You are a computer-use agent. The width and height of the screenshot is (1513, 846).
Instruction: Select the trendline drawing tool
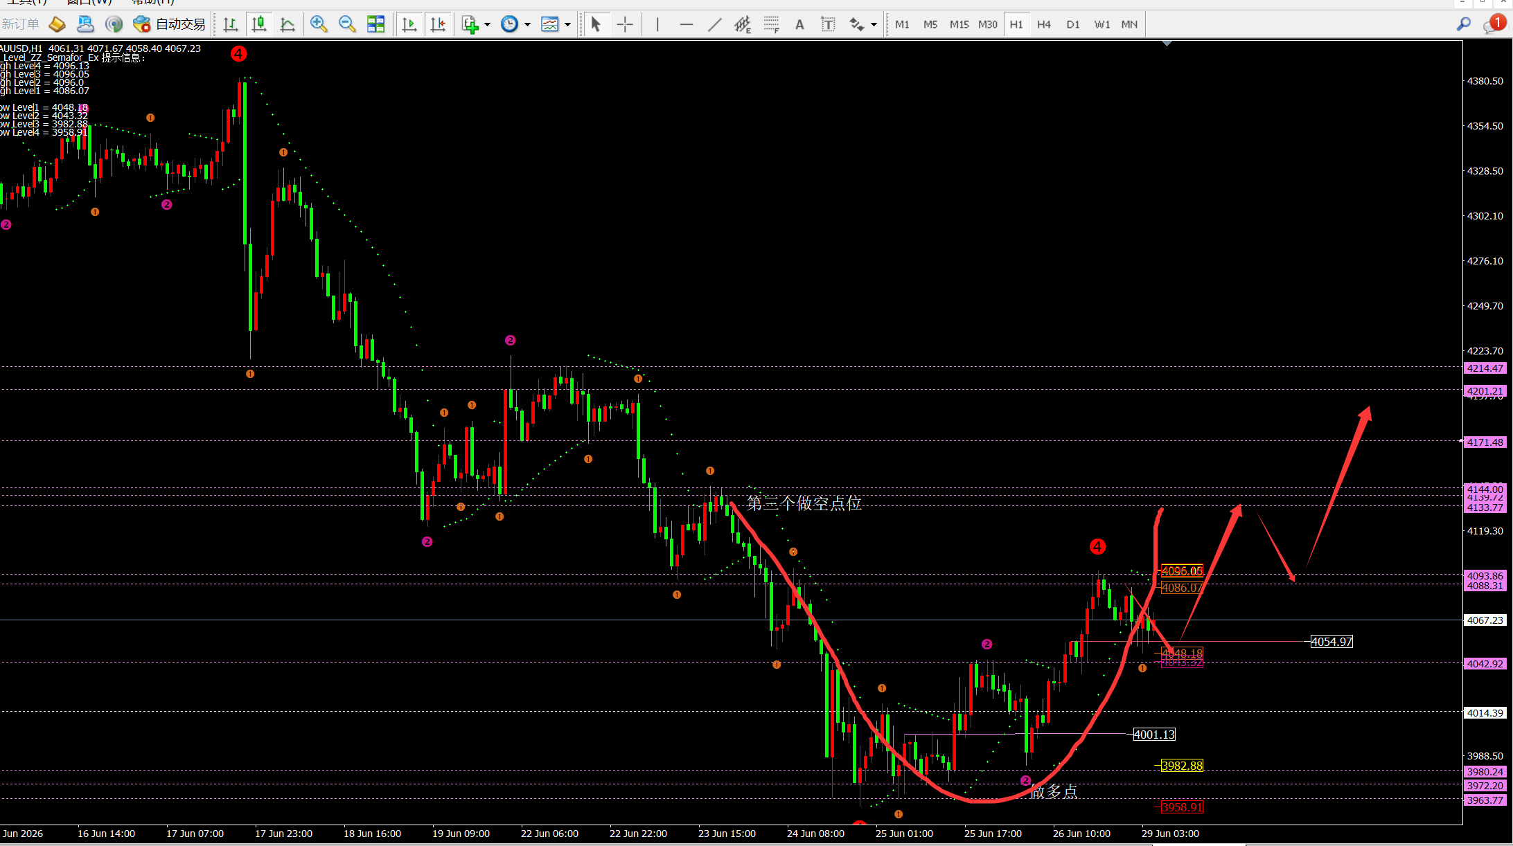(x=714, y=24)
